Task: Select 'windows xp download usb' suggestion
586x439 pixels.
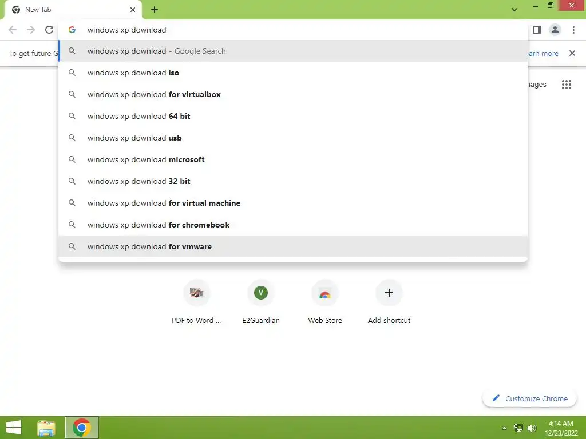Action: pos(293,138)
